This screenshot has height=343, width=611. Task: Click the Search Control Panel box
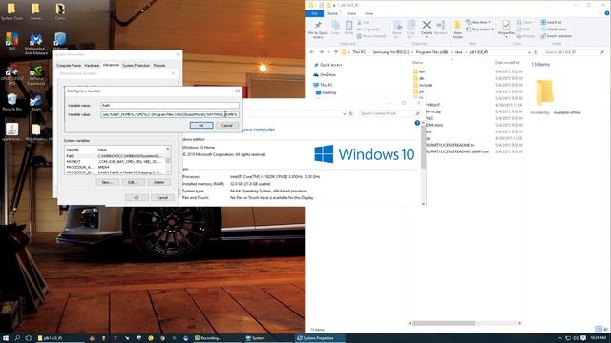(389, 113)
